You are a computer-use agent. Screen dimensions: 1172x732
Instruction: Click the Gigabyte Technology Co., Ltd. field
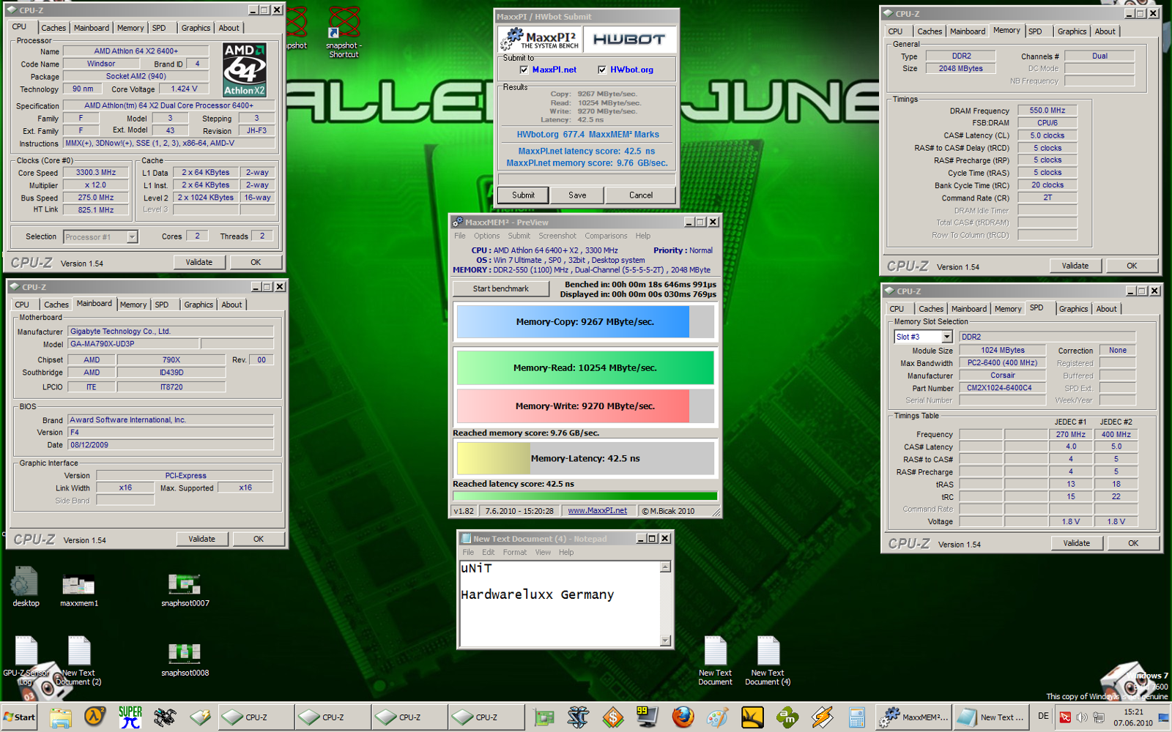point(171,332)
